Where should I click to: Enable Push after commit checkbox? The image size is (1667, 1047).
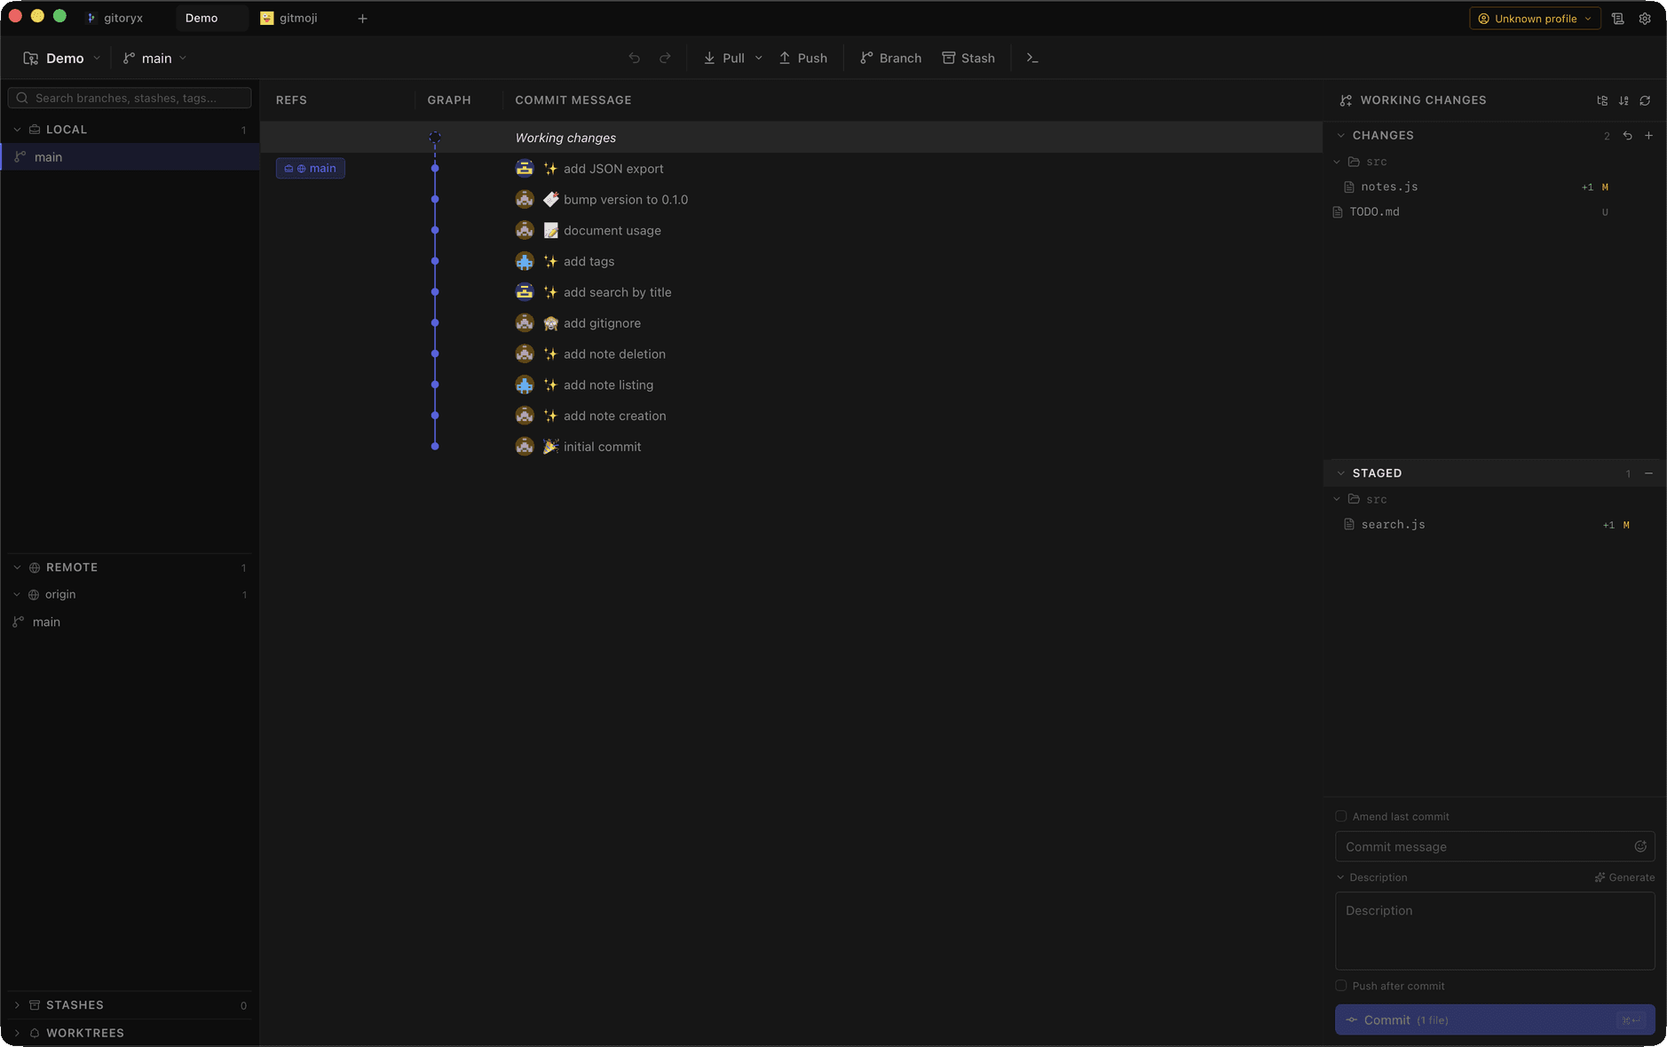pyautogui.click(x=1341, y=986)
